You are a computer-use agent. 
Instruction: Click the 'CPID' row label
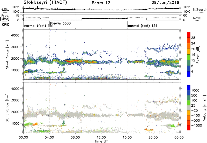(6, 25)
